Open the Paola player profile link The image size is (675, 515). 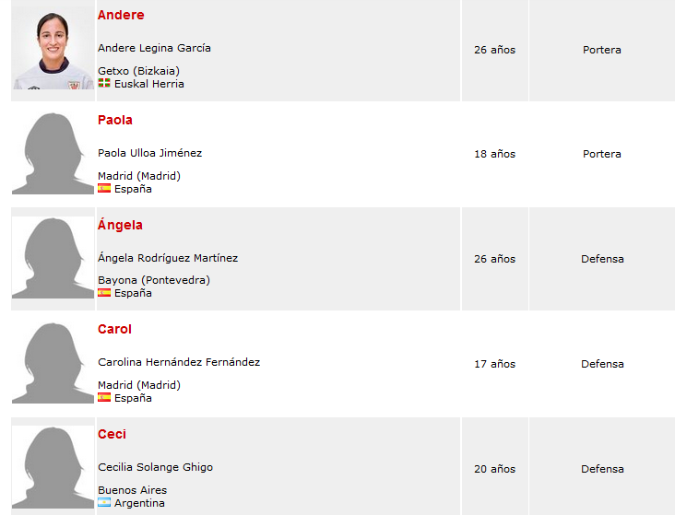115,120
